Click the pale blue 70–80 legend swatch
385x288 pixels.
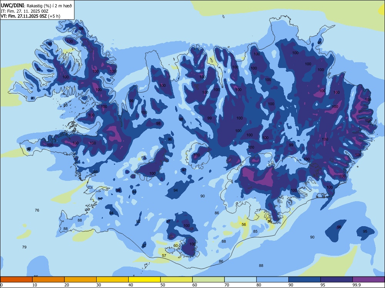click(240, 280)
